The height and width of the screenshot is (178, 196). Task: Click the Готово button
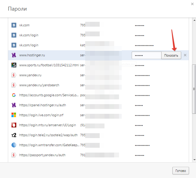point(181,171)
